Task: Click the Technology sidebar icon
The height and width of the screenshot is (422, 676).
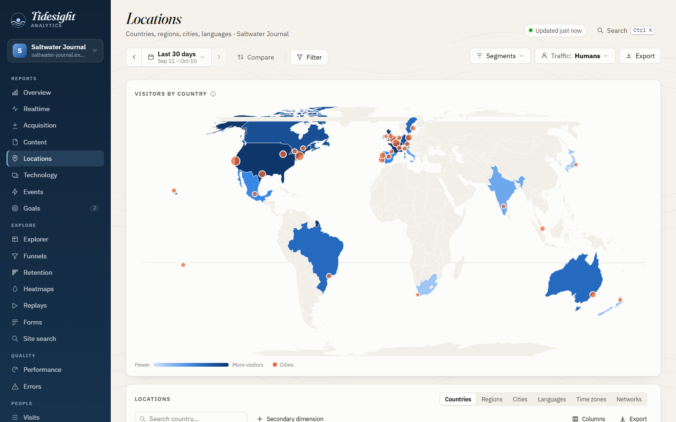Action: click(15, 175)
